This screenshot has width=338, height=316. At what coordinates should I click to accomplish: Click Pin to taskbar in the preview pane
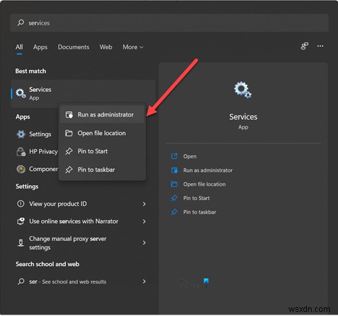pos(199,212)
